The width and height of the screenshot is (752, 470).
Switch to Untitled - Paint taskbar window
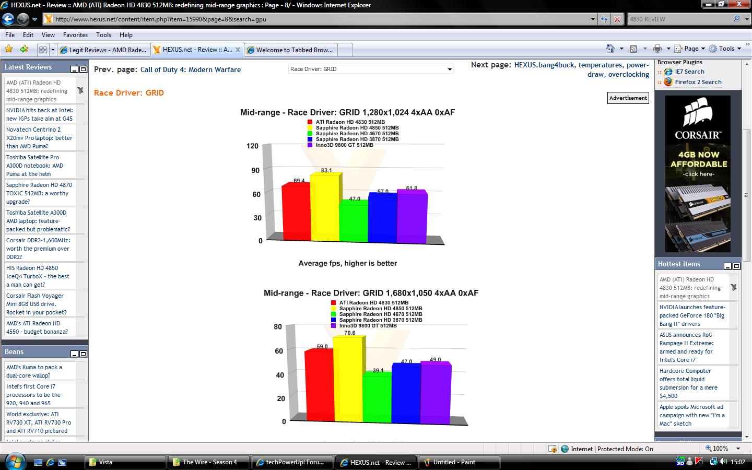tap(459, 462)
